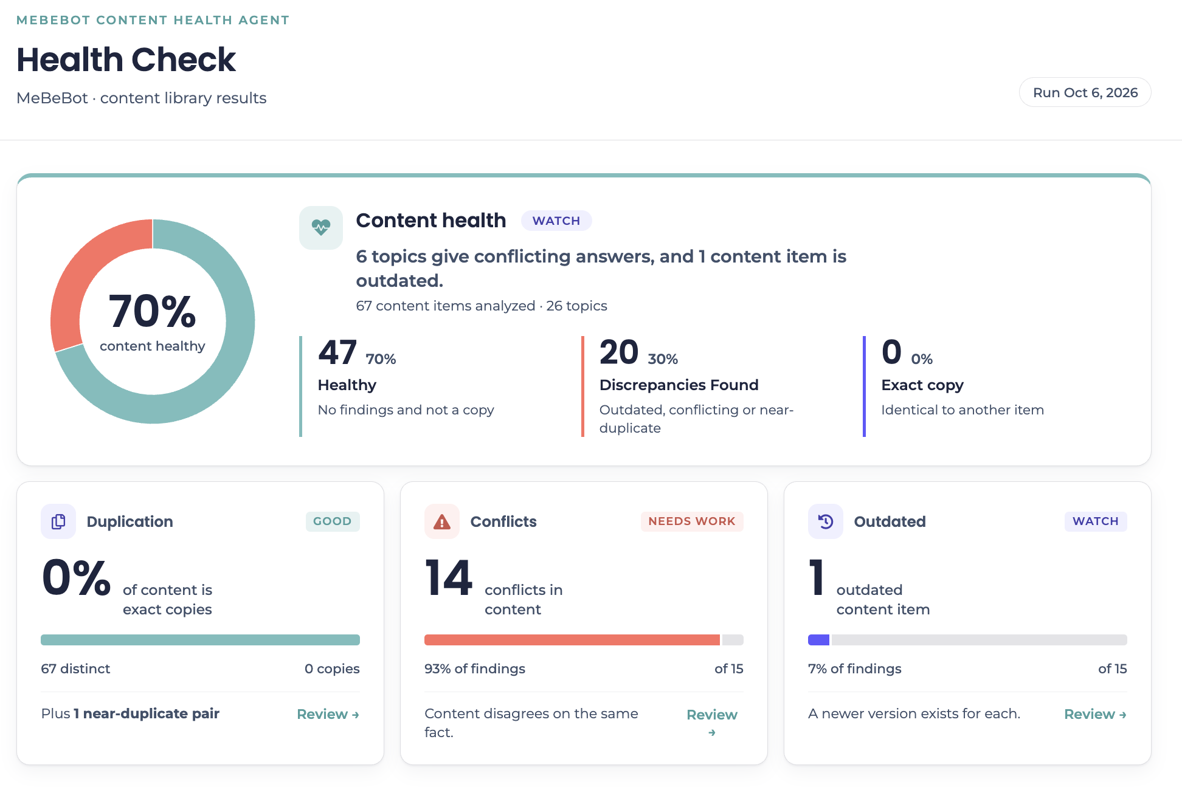Screen dimensions: 1182x790
Task: Click the Run Oct 6, 2026 pill
Action: point(1085,92)
